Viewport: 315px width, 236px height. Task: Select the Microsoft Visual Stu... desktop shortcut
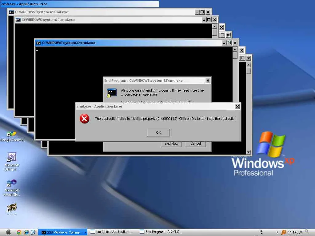(x=12, y=188)
